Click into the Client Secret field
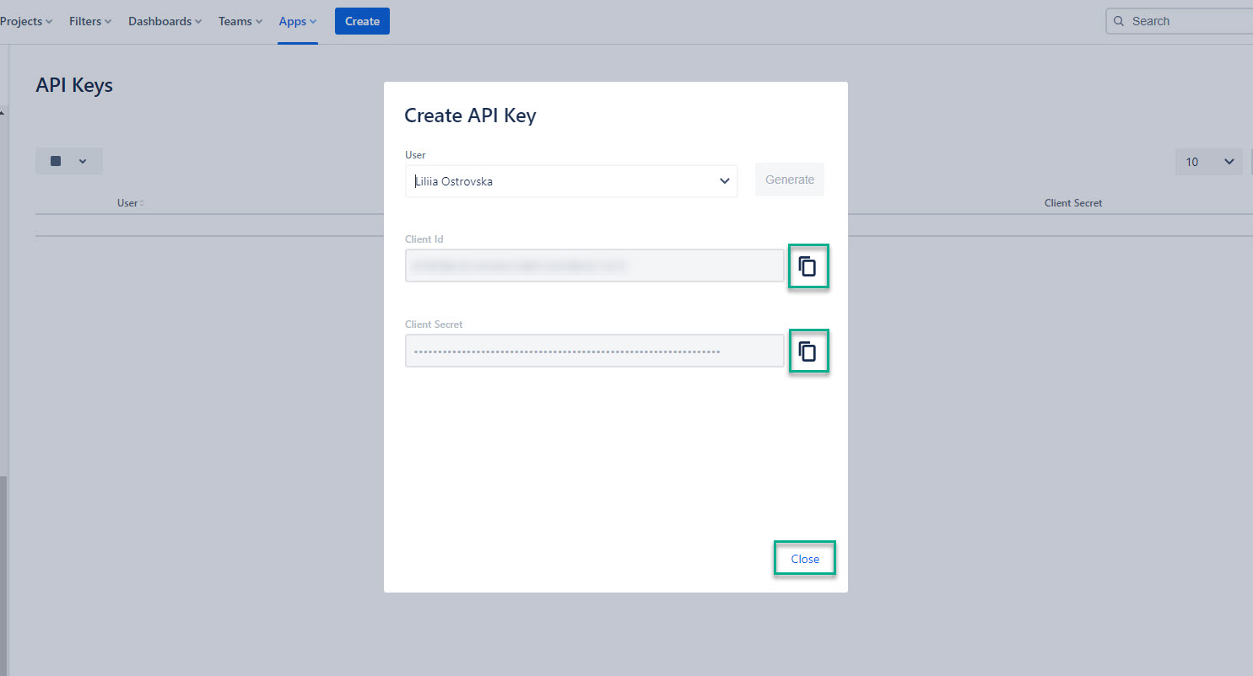The image size is (1253, 676). pos(594,351)
